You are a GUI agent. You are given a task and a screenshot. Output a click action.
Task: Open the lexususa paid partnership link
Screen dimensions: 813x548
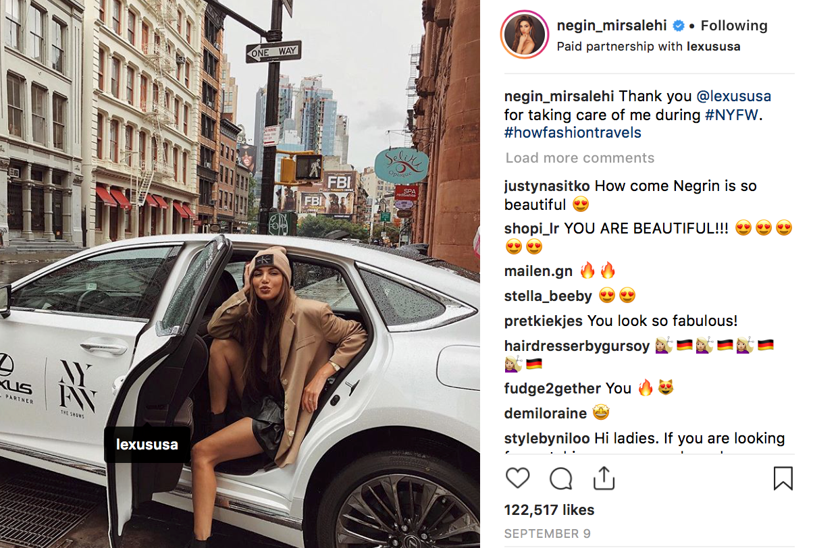(x=714, y=47)
